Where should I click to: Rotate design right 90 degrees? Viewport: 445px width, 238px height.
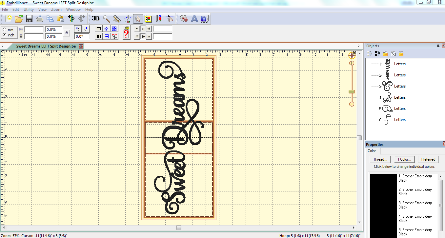[x=86, y=29]
